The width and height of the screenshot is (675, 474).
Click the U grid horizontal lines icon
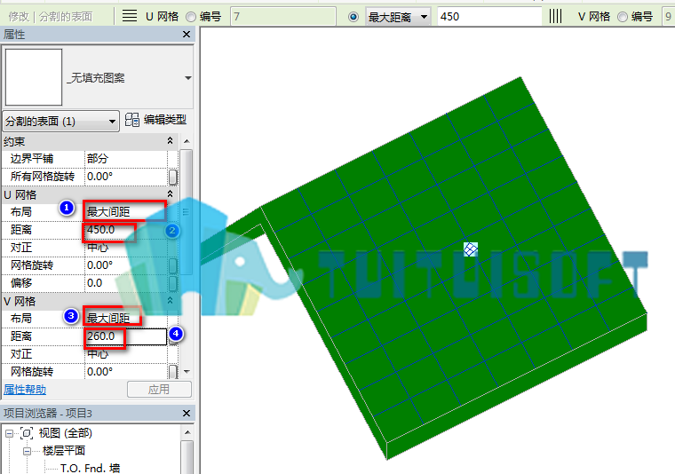pyautogui.click(x=130, y=16)
